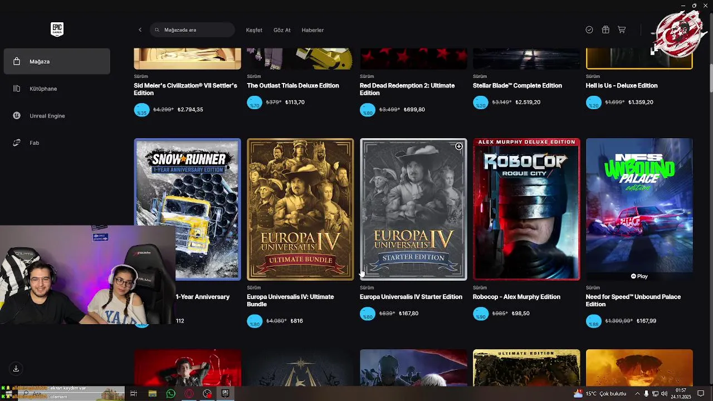Open the Epic Games taskbar icon
Viewport: 713px width, 401px height.
[x=226, y=394]
